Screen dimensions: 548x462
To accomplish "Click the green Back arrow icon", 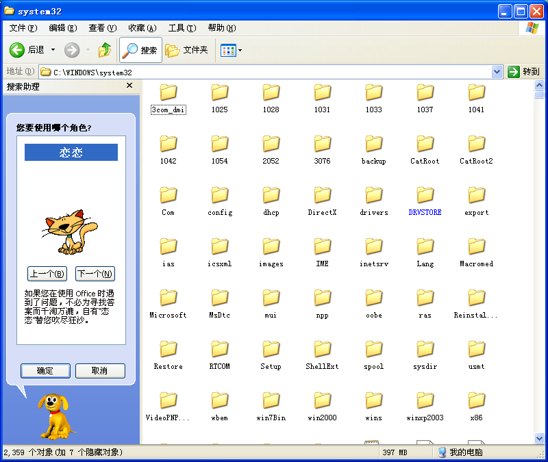I will (x=16, y=50).
